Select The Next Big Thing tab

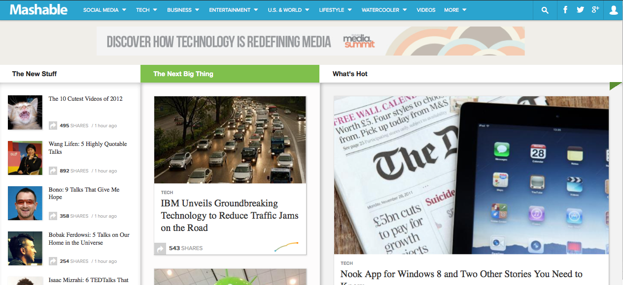coord(183,74)
